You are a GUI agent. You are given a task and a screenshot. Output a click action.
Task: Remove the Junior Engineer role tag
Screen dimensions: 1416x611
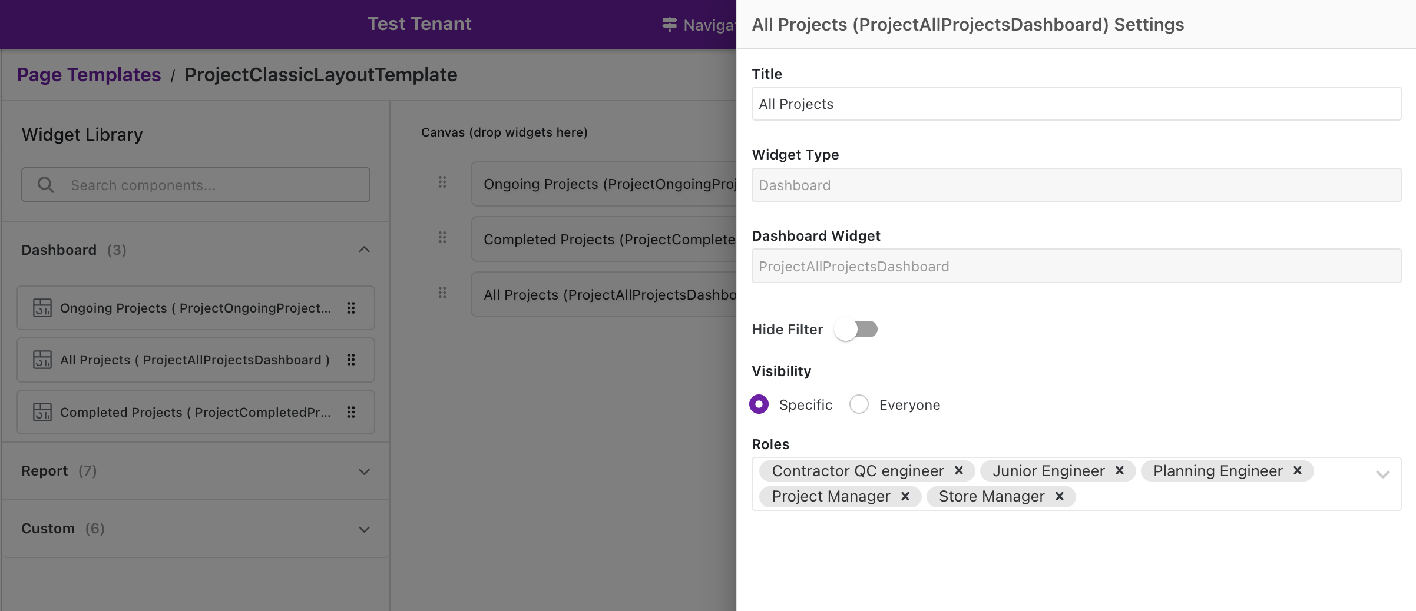[x=1120, y=471]
